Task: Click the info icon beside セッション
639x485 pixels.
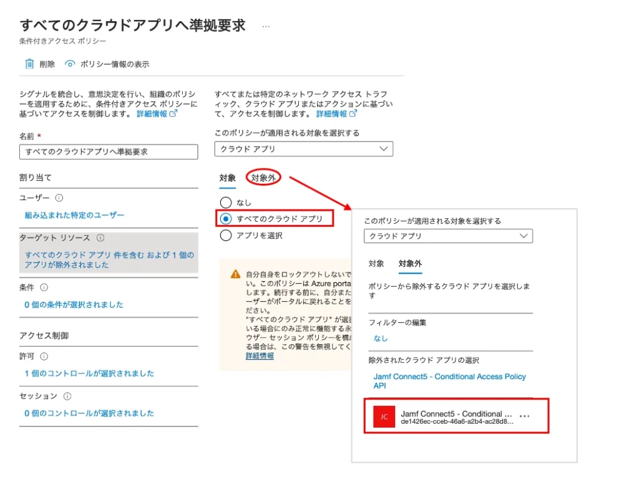Action: [67, 396]
